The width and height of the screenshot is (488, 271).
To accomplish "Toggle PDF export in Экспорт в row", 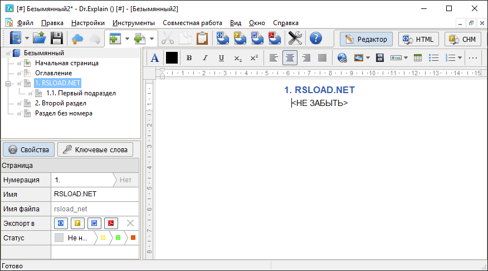I will point(111,223).
